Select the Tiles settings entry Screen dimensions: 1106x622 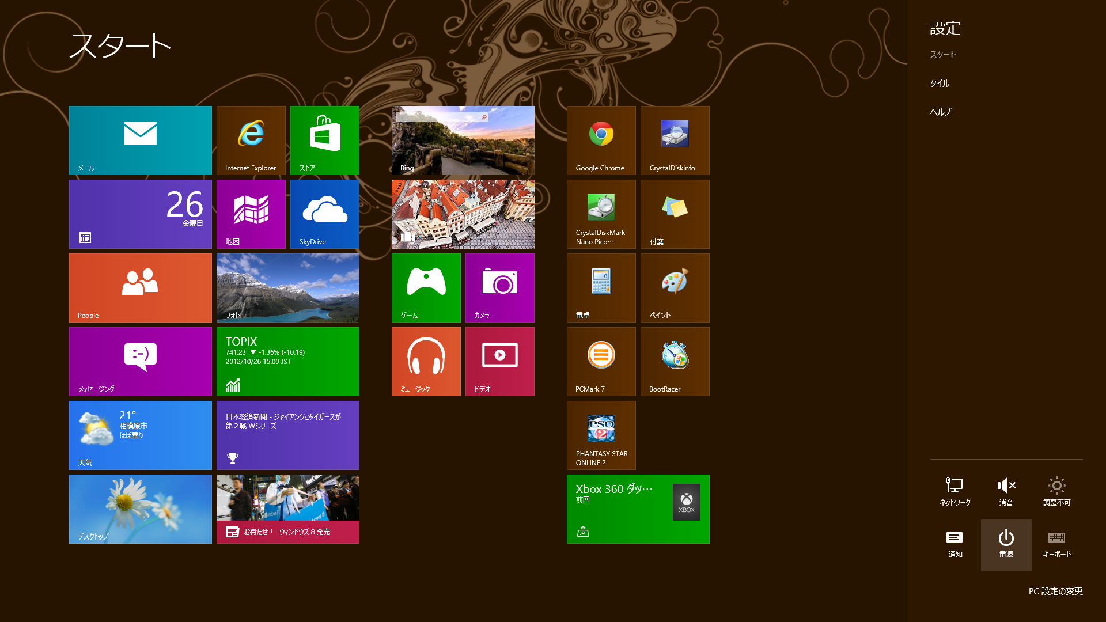[x=940, y=84]
